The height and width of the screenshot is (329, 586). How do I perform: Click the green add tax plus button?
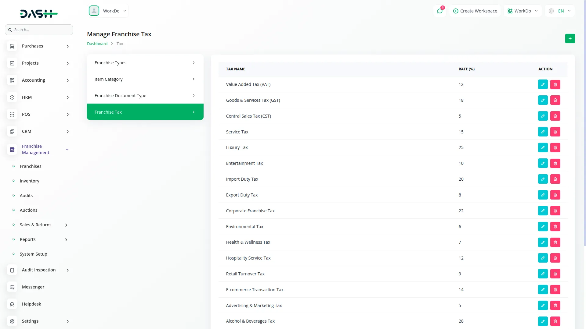[570, 39]
